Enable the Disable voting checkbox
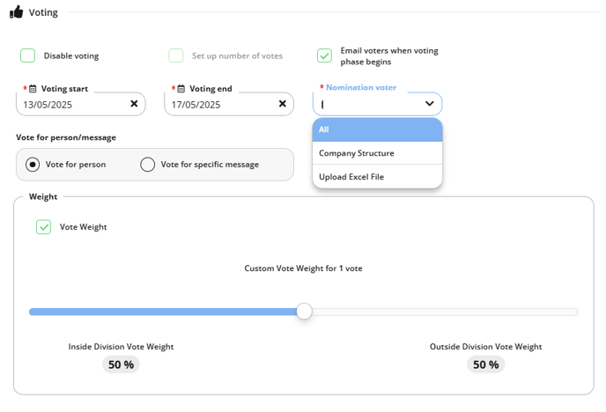606x412 pixels. pos(28,55)
